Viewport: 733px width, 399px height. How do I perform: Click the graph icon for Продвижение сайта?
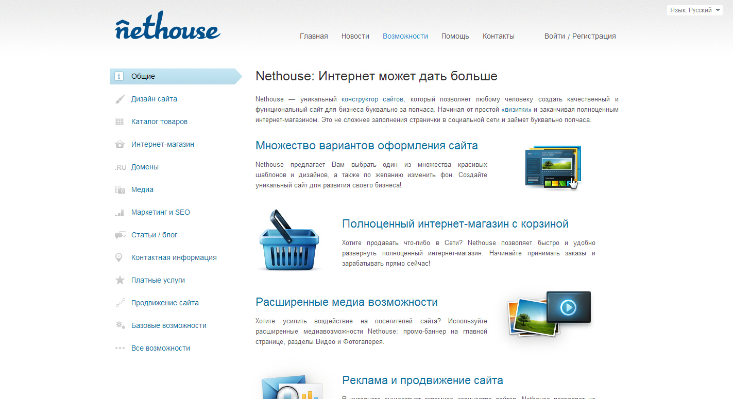click(120, 303)
